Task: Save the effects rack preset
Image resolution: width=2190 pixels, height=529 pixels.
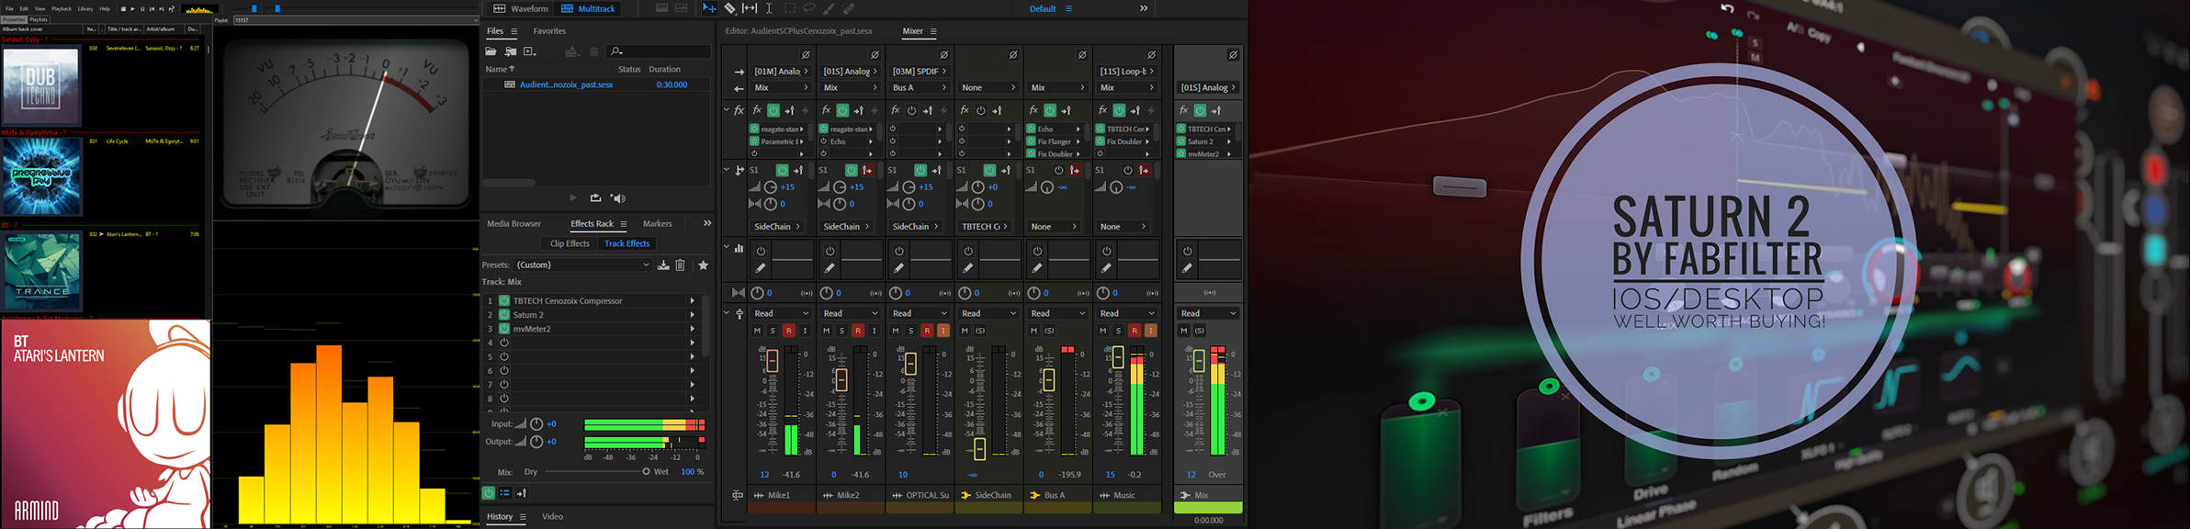Action: coord(663,265)
